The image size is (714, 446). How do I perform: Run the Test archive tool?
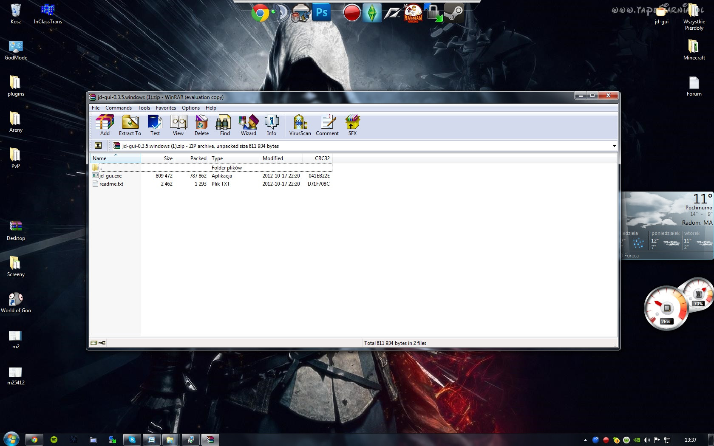click(155, 125)
